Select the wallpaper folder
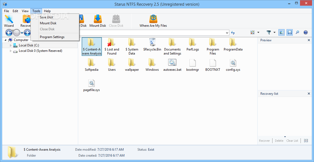314x162 pixels. 132,65
